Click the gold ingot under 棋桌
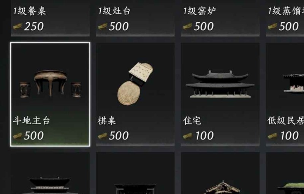The width and height of the screenshot is (304, 194). [x=103, y=136]
